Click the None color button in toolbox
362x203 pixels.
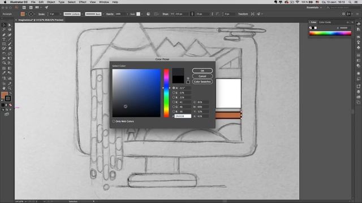tap(10, 105)
